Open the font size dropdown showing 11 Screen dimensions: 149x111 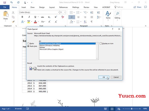(65, 12)
